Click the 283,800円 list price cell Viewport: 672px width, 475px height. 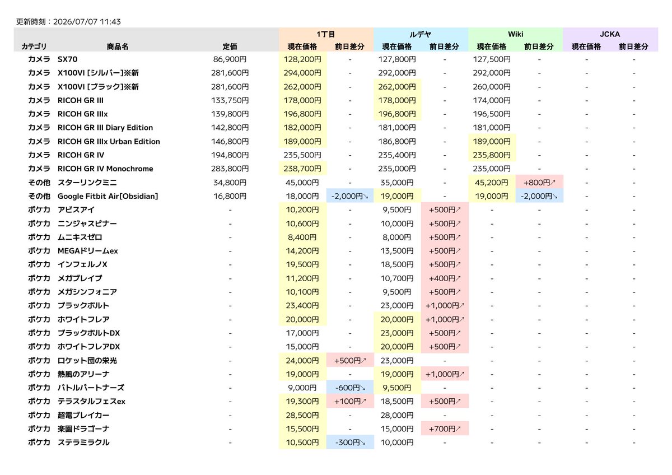coord(231,169)
